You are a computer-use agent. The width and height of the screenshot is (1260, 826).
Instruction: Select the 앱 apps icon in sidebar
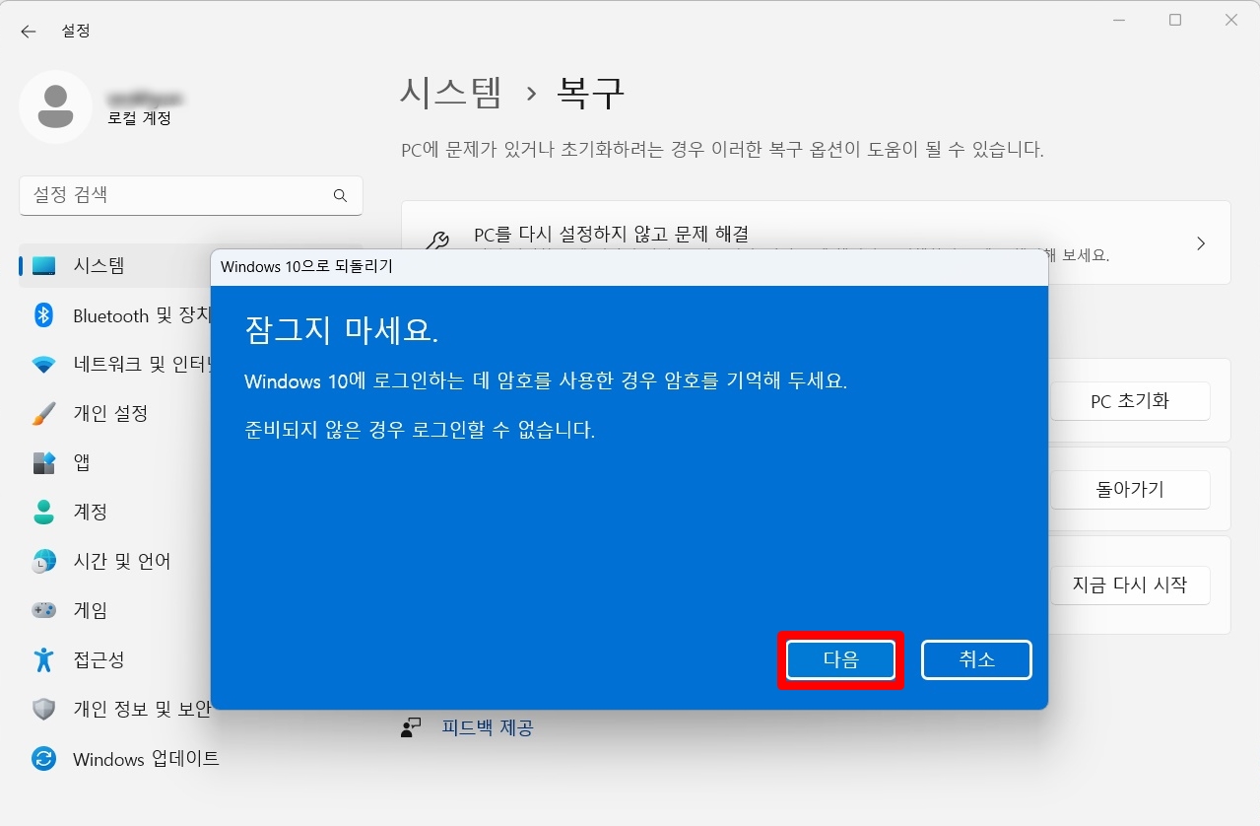pos(43,462)
